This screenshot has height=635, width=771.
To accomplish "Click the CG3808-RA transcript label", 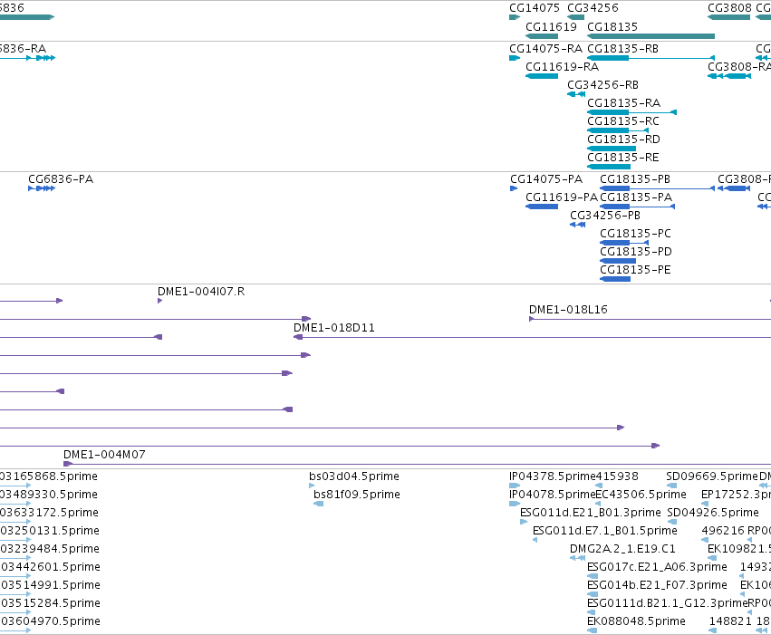I will [x=739, y=67].
